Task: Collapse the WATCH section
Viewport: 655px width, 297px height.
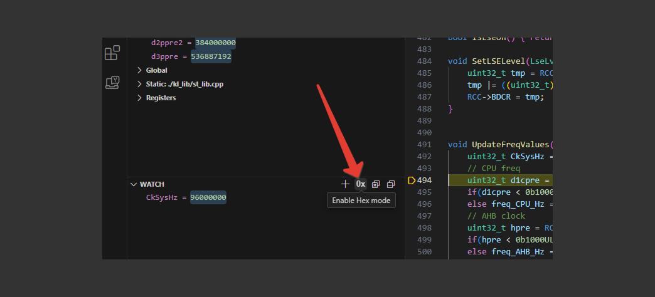Action: (x=134, y=184)
